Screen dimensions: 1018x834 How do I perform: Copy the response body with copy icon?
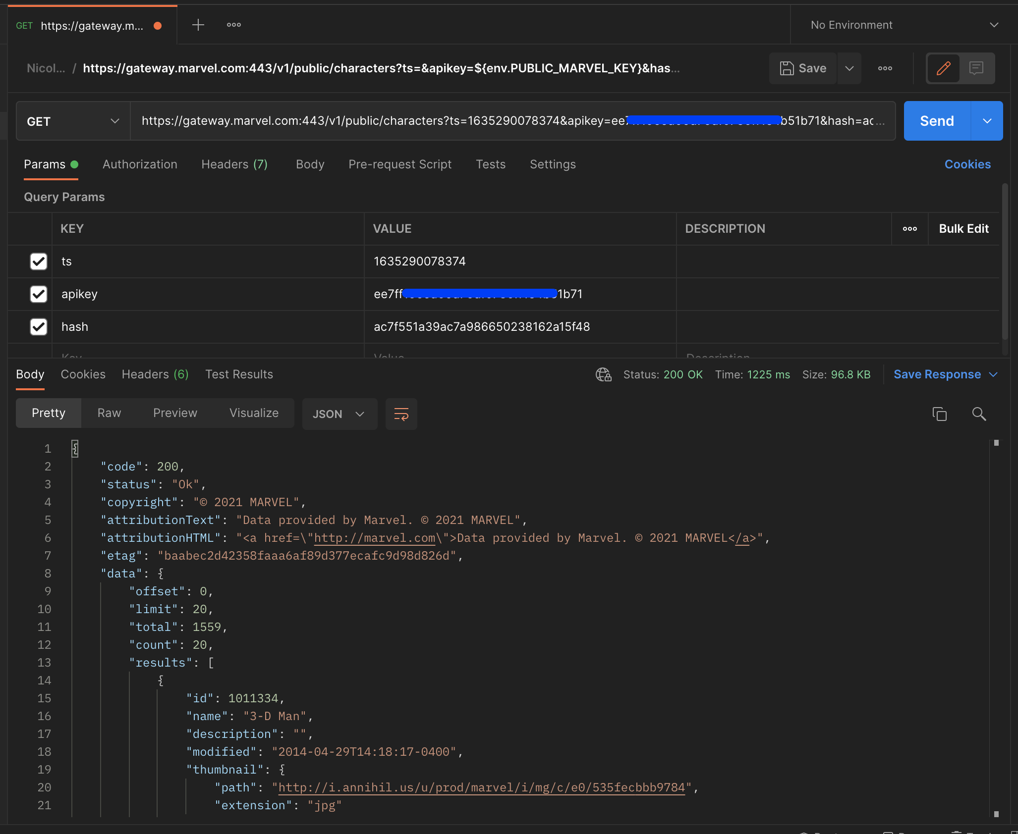coord(939,414)
